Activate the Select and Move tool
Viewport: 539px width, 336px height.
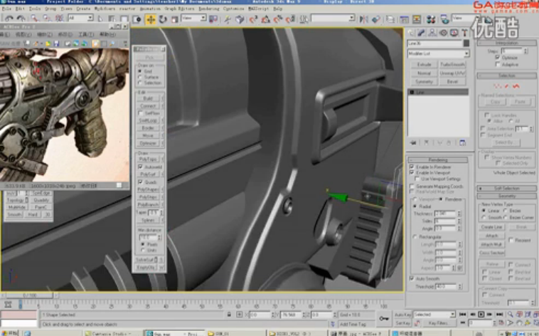point(151,19)
